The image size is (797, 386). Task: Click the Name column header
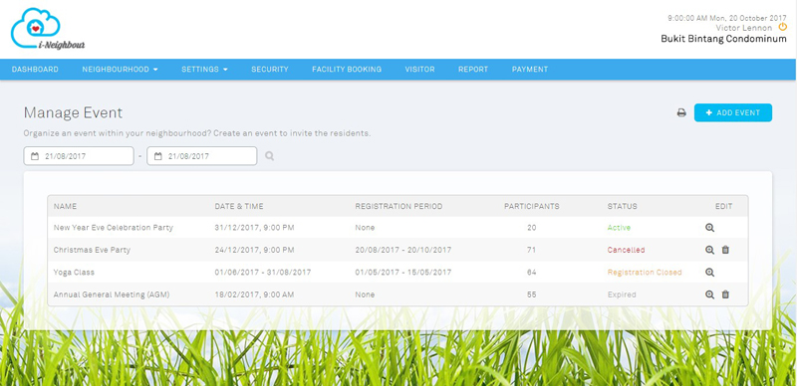click(65, 206)
